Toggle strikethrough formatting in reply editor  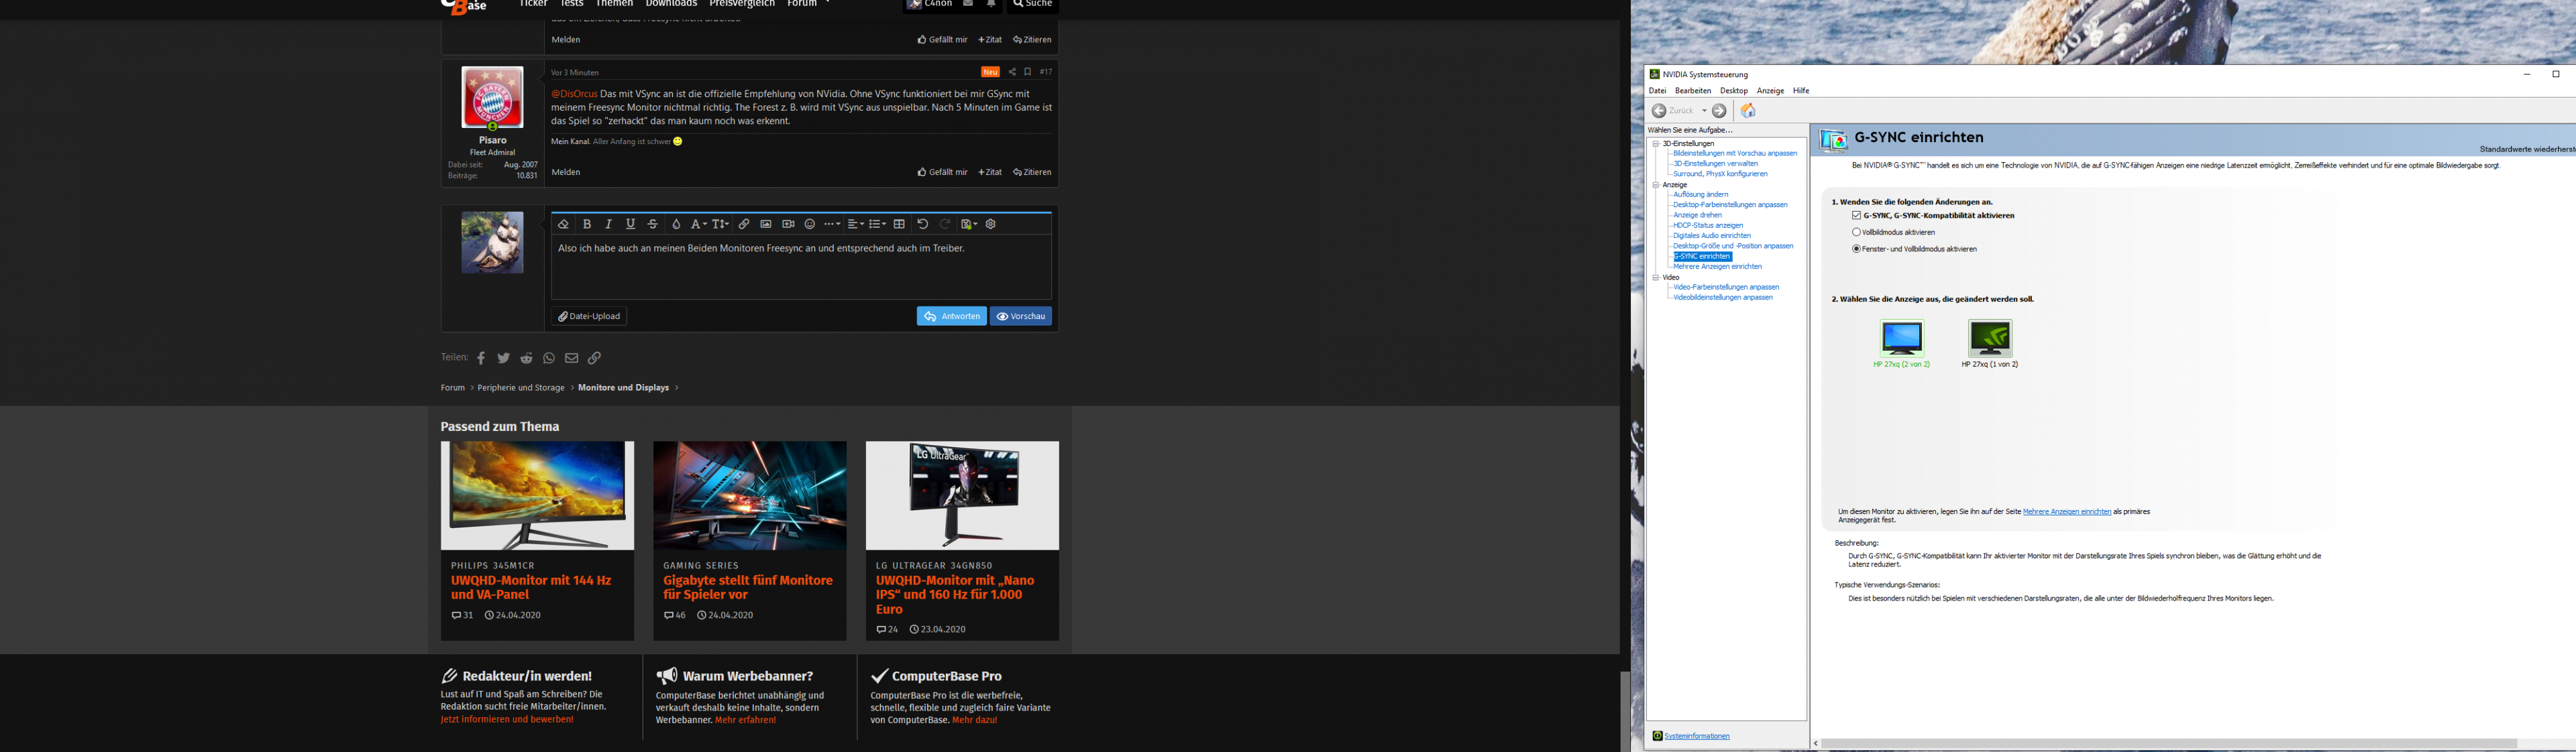(653, 225)
